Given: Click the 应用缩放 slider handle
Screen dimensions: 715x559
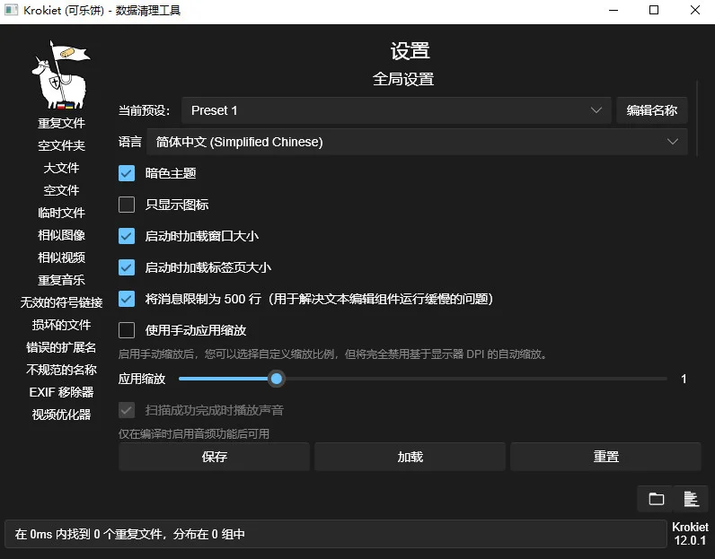Looking at the screenshot, I should (277, 379).
